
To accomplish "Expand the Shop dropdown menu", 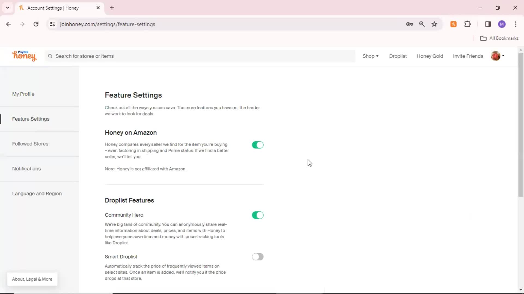I will (370, 56).
